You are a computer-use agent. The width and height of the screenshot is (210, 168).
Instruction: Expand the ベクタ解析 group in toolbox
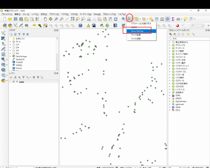[170, 78]
